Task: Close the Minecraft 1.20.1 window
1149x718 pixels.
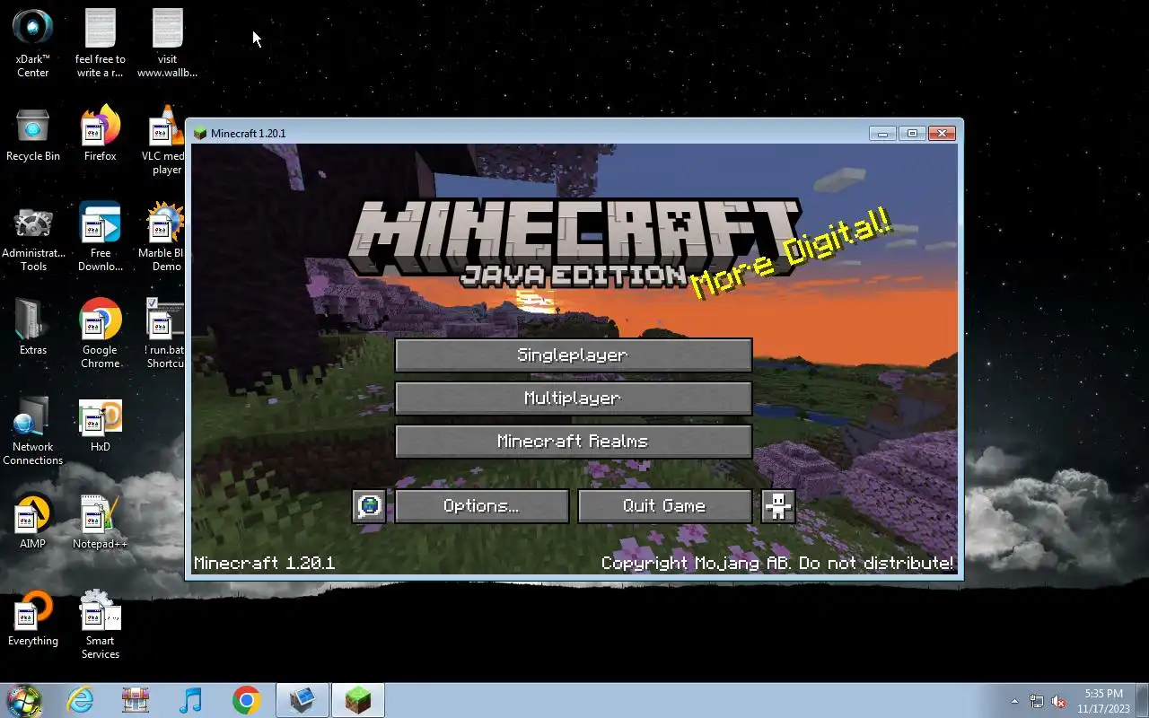Action: (x=942, y=133)
